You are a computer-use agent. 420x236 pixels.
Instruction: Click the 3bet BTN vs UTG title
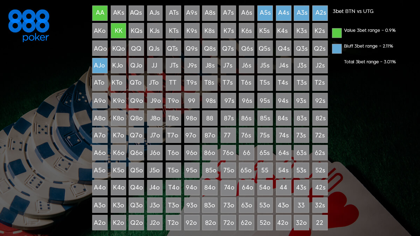(x=353, y=12)
